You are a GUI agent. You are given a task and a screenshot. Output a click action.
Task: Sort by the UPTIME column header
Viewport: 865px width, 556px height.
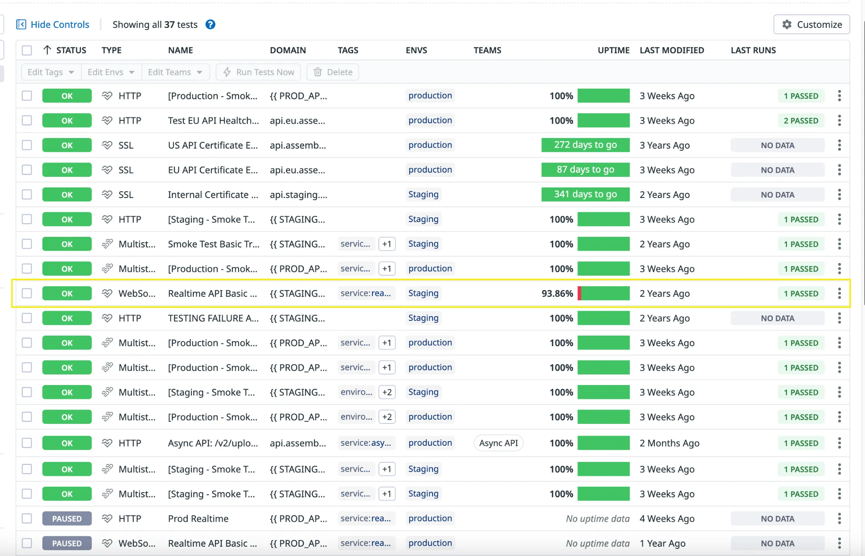point(613,50)
